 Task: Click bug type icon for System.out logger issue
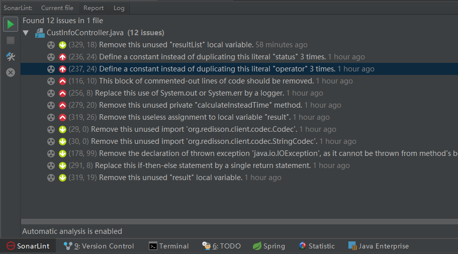[51, 93]
